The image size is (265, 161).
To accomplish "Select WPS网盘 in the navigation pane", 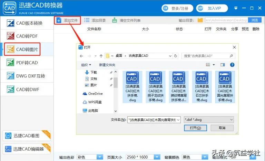I will coord(92,102).
